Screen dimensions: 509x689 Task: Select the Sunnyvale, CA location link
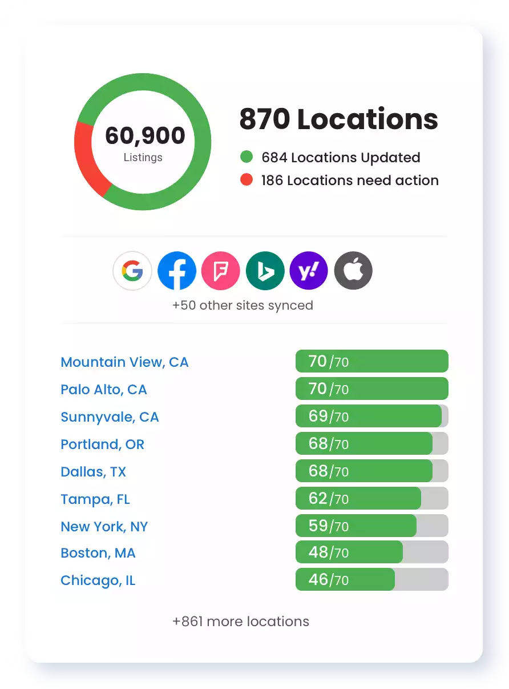(110, 417)
